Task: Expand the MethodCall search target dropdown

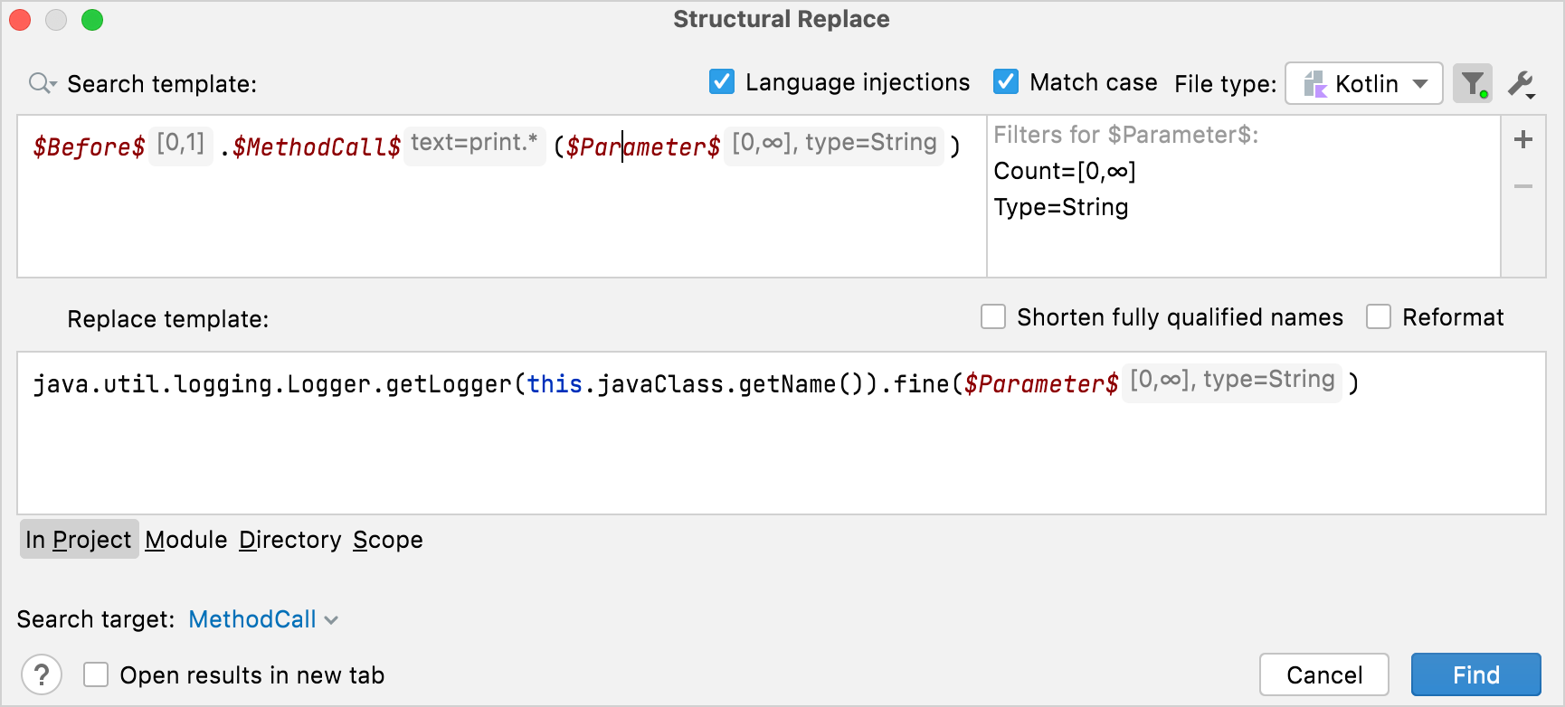Action: (263, 619)
